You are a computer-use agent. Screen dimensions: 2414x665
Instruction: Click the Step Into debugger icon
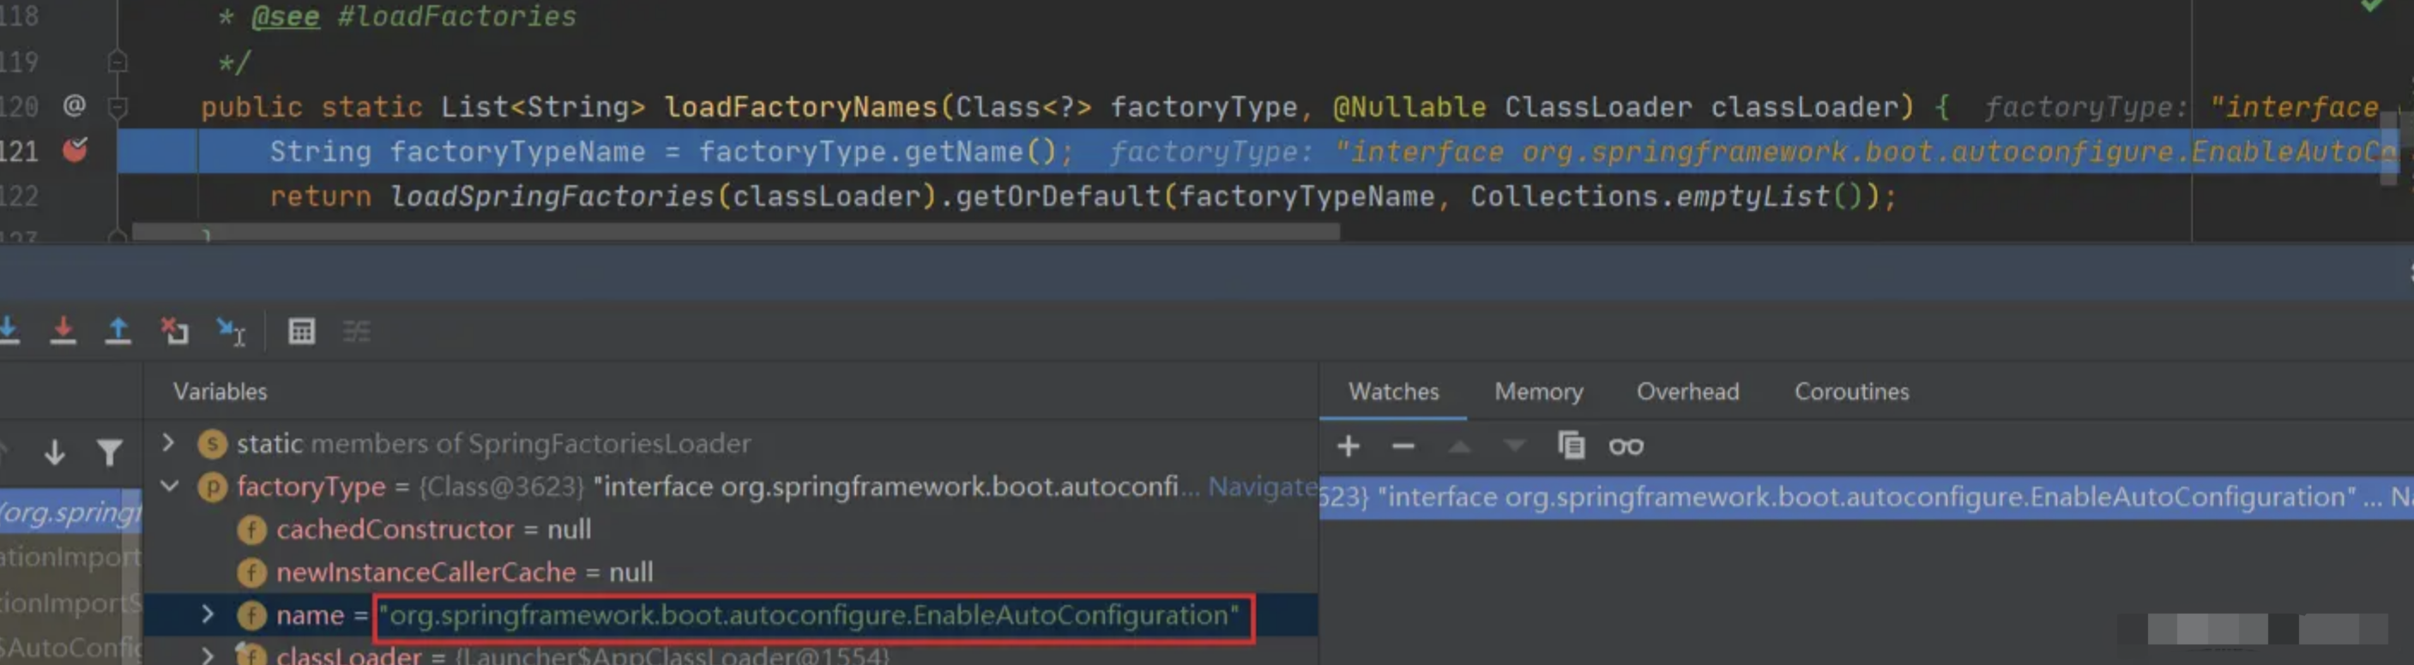(x=9, y=331)
